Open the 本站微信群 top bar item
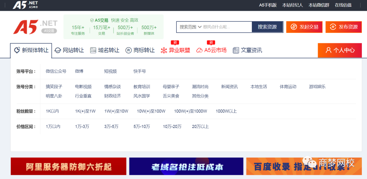The width and height of the screenshot is (367, 179). (x=319, y=5)
